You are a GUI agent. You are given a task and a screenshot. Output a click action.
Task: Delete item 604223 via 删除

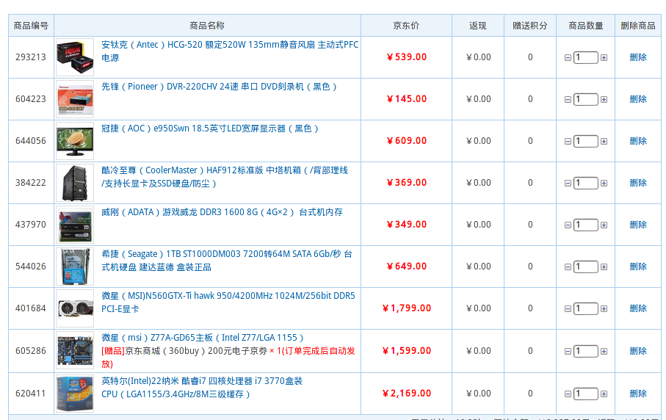point(638,99)
